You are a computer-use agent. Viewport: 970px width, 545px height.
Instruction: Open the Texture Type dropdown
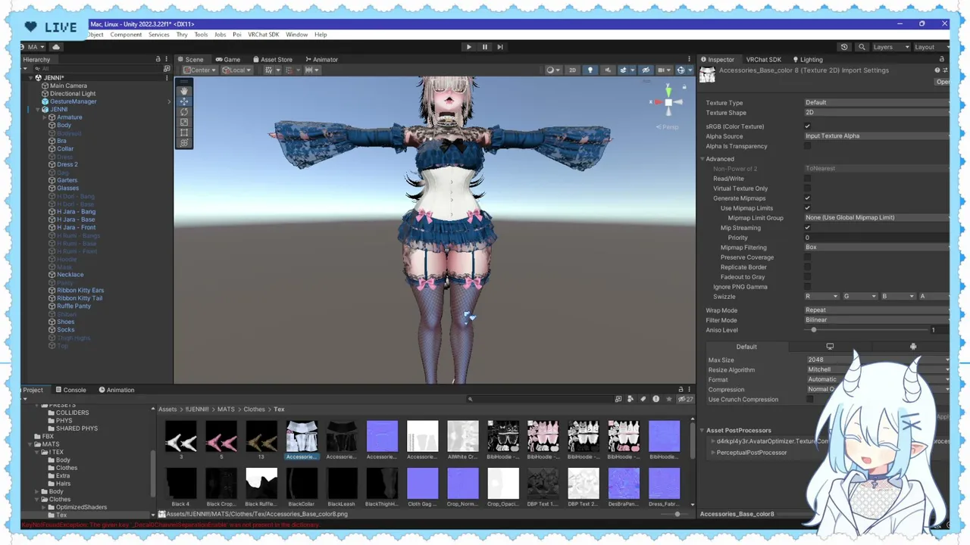coord(877,103)
